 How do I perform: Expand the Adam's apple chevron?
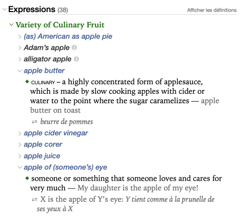pos(20,48)
